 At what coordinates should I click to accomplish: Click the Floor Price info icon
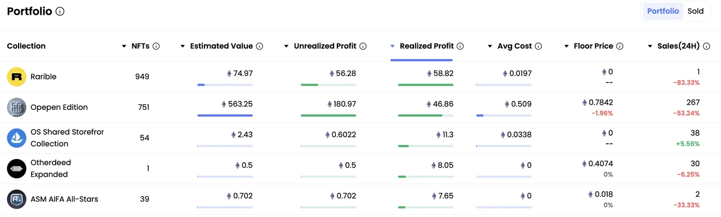coord(620,46)
